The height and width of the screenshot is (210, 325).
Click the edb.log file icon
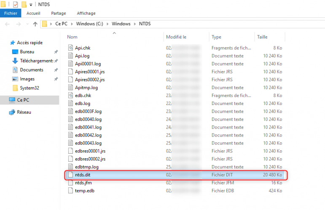click(70, 103)
